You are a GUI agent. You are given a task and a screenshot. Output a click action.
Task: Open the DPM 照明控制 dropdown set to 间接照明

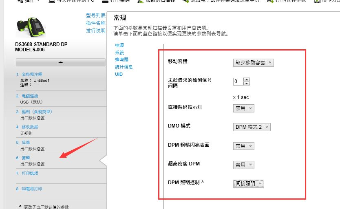249,184
